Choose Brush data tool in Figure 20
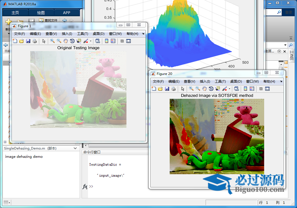297x208 pixels. [224, 89]
